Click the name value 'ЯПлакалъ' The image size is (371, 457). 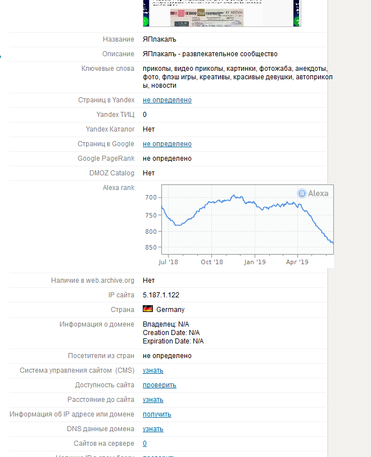click(160, 39)
